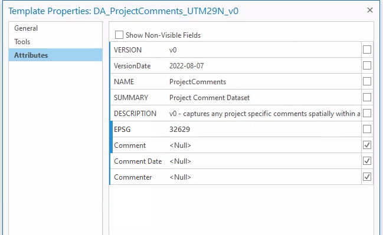Click the Null value for Comment
The width and height of the screenshot is (383, 235).
point(180,145)
